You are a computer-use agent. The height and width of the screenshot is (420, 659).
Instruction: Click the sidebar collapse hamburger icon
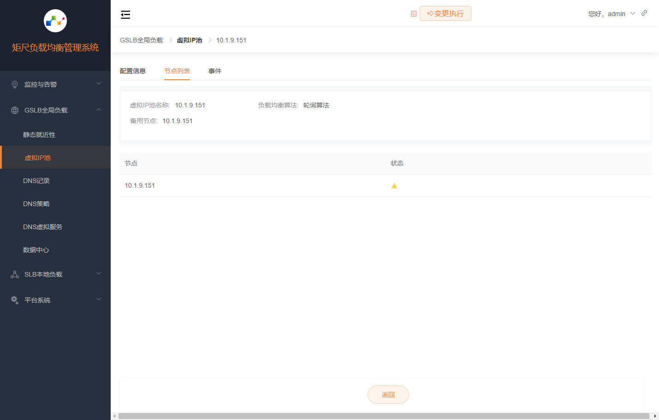click(x=125, y=15)
